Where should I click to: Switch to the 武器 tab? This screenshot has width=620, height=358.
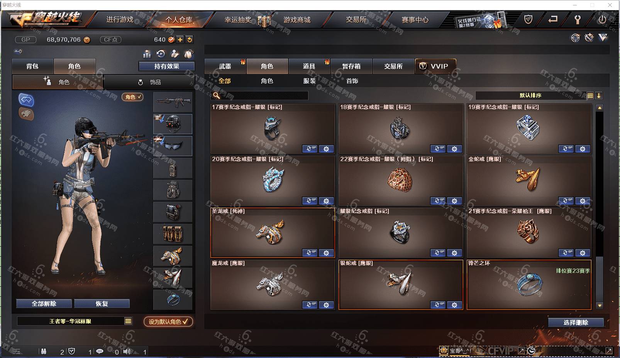(225, 66)
